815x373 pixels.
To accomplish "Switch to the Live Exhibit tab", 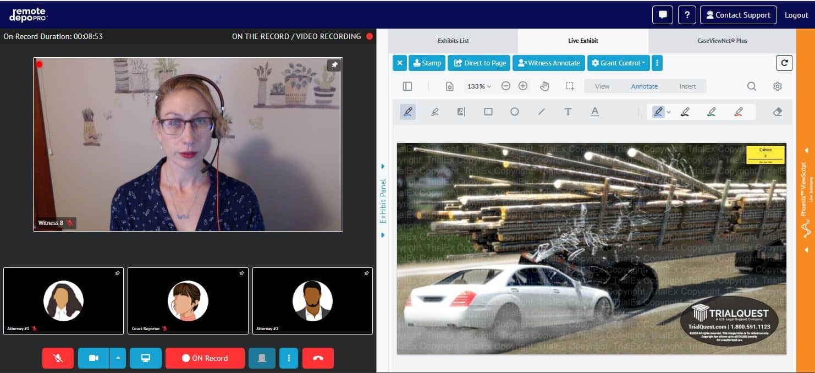I will point(583,41).
